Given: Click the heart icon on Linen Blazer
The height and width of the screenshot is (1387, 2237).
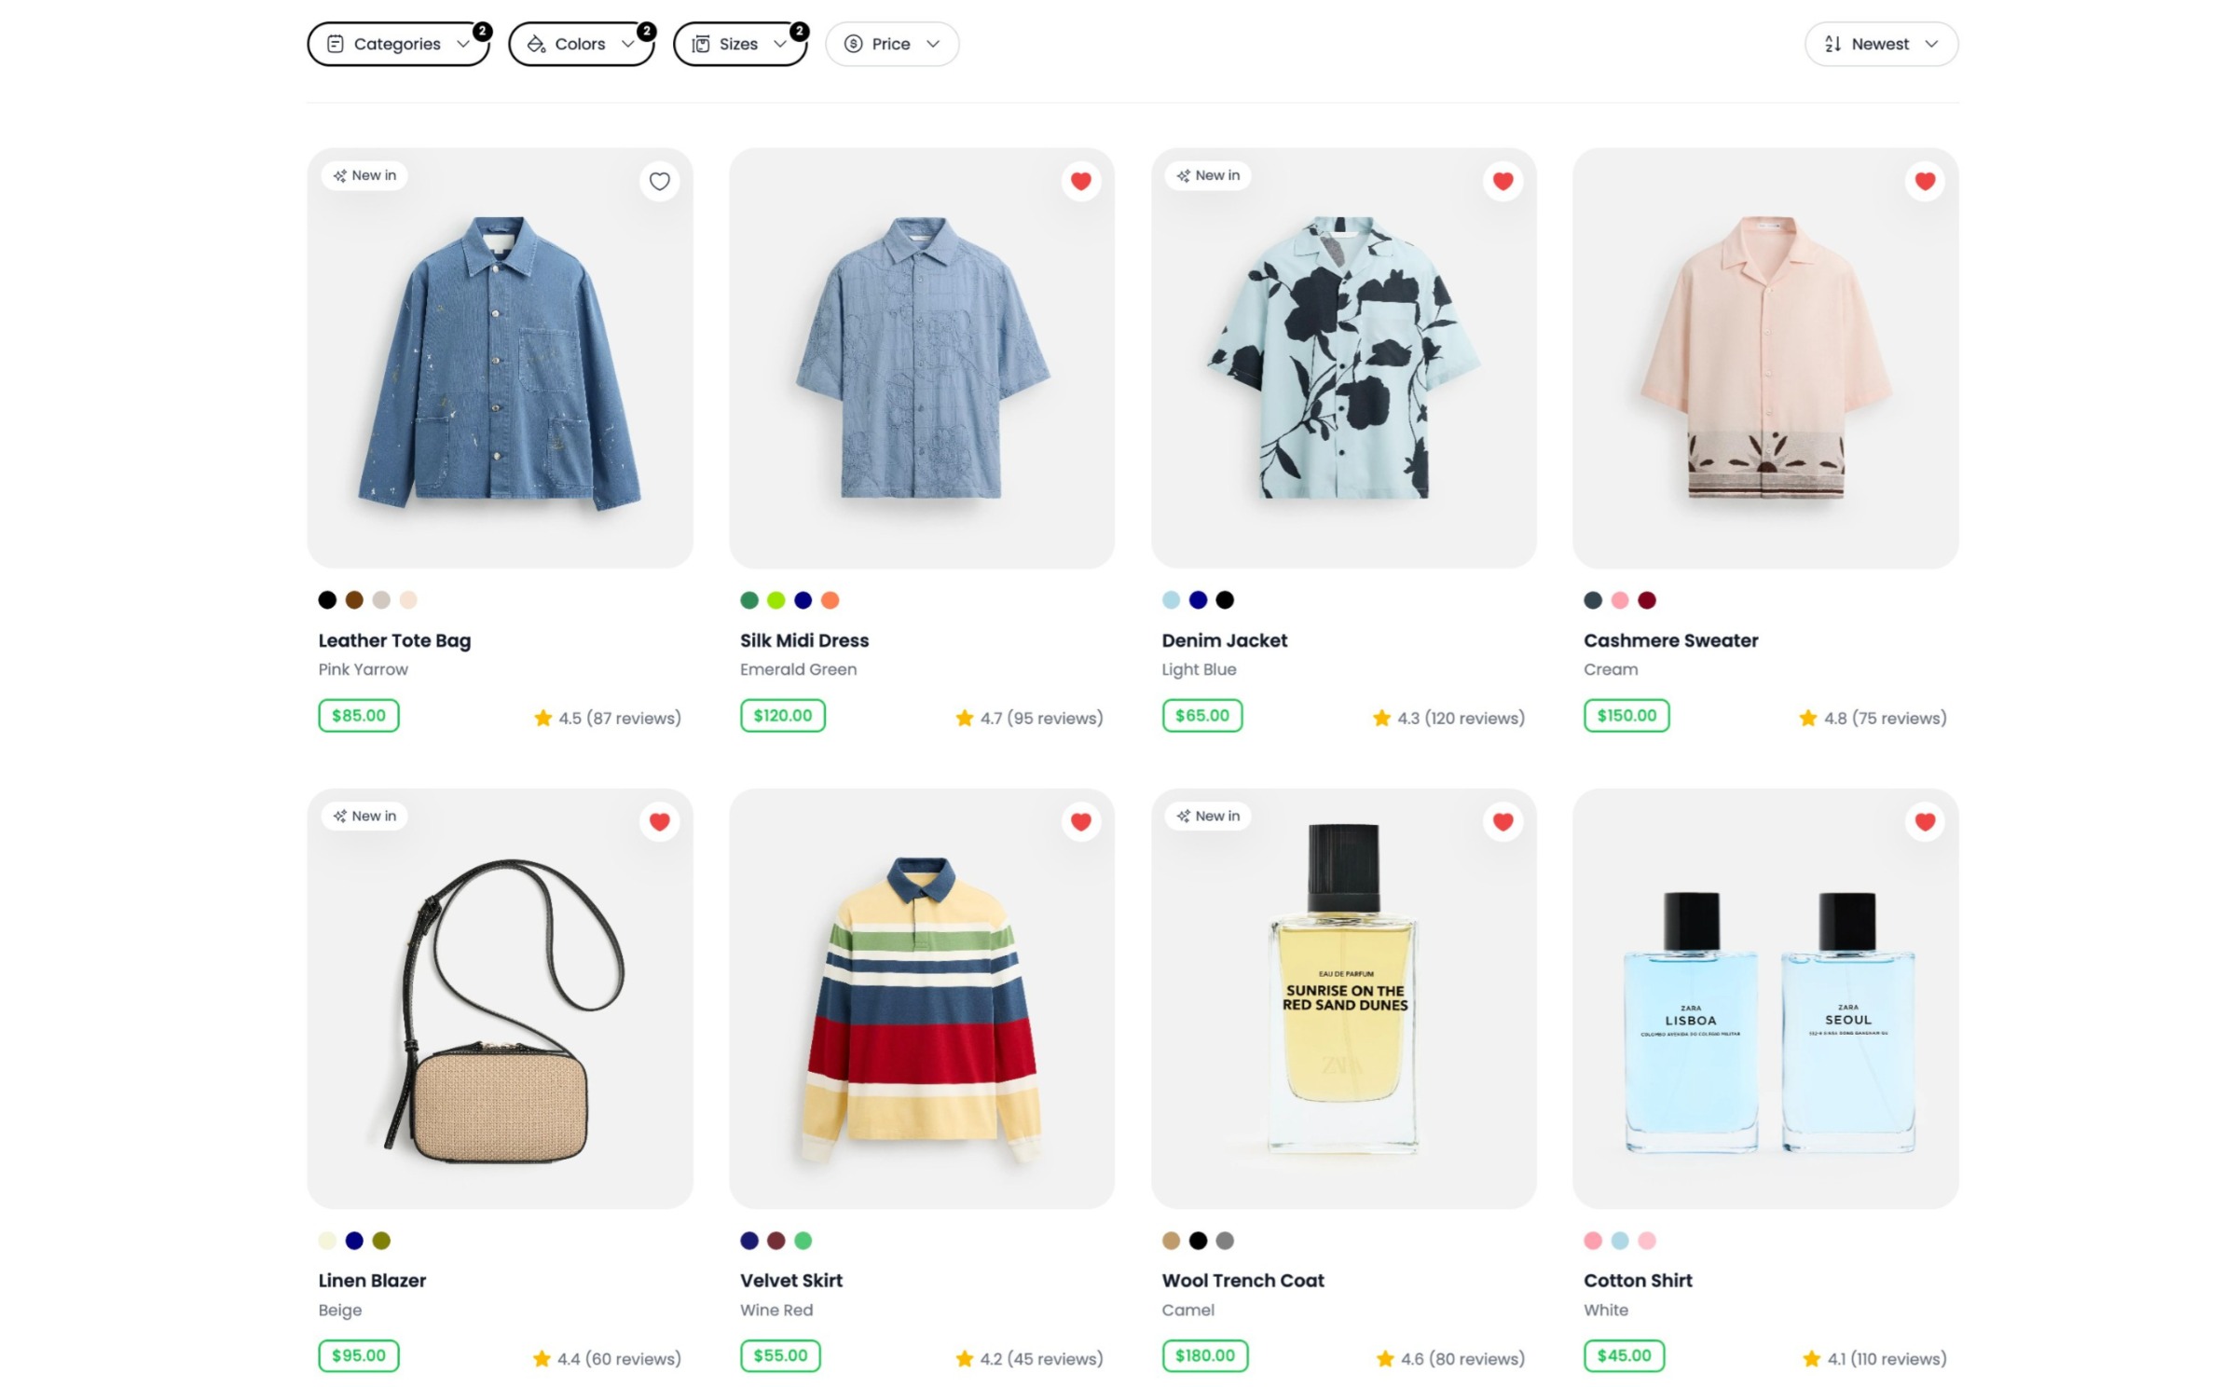Looking at the screenshot, I should (x=660, y=821).
